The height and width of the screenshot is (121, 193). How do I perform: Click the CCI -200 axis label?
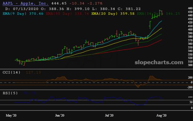(x=190, y=87)
